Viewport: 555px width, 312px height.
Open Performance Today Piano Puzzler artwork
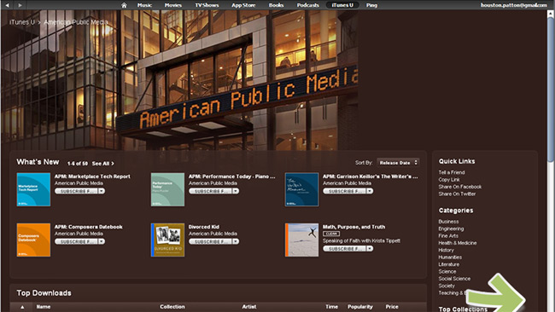(x=167, y=189)
